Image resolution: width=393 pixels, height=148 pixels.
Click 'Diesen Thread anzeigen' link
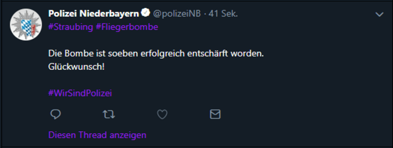[97, 135]
